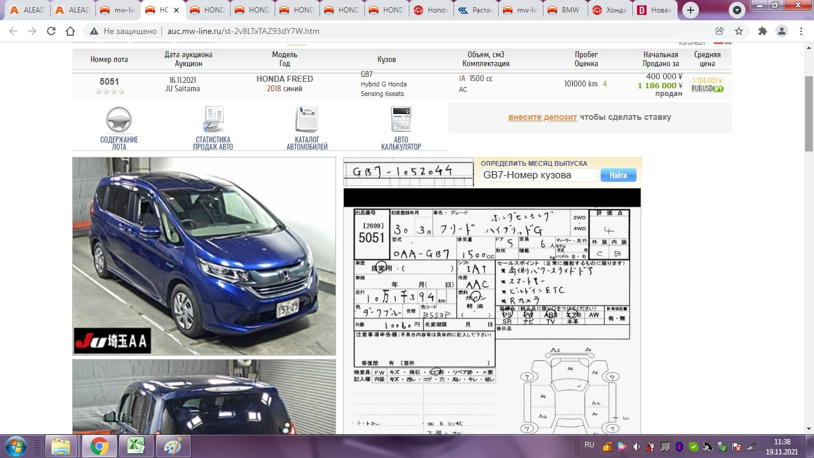Image resolution: width=814 pixels, height=458 pixels.
Task: Expand the tab search dropdown
Action: [738, 10]
